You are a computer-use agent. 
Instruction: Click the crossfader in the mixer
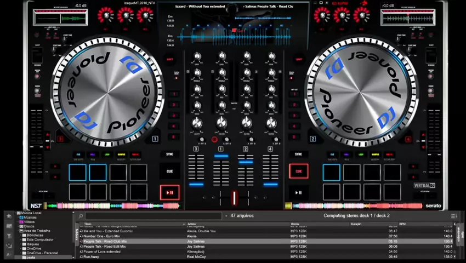[x=234, y=198]
